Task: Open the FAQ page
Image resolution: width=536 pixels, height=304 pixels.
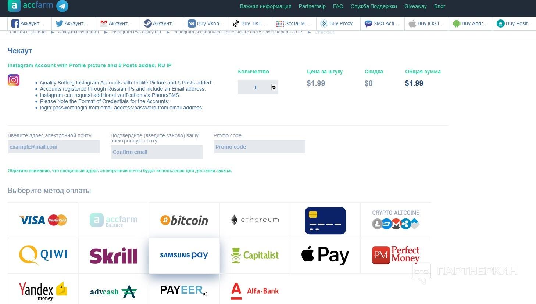Action: (x=338, y=6)
